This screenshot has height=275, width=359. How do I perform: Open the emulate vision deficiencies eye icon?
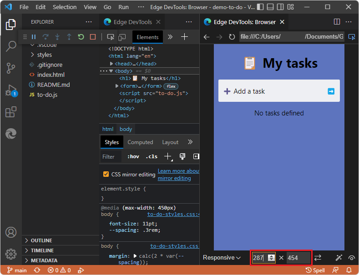pyautogui.click(x=351, y=258)
